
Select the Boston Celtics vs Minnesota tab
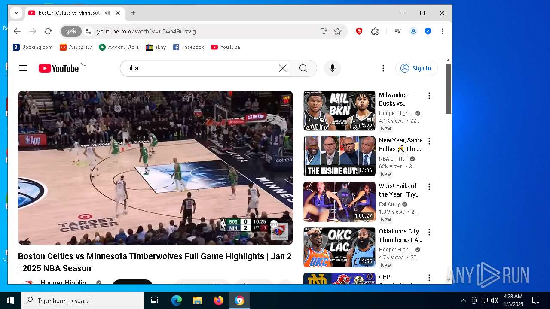click(x=70, y=13)
